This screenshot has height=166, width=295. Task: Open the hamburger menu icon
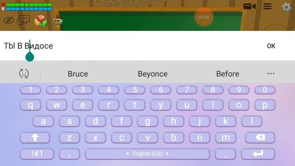coord(267,6)
